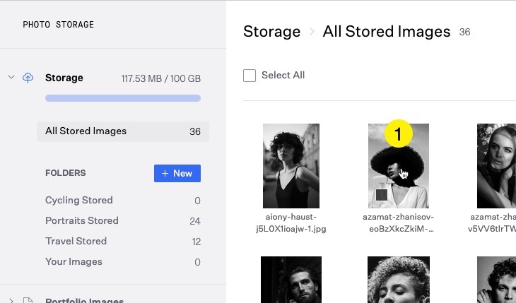
Task: Click the yellow number 1 badge
Action: coord(398,133)
